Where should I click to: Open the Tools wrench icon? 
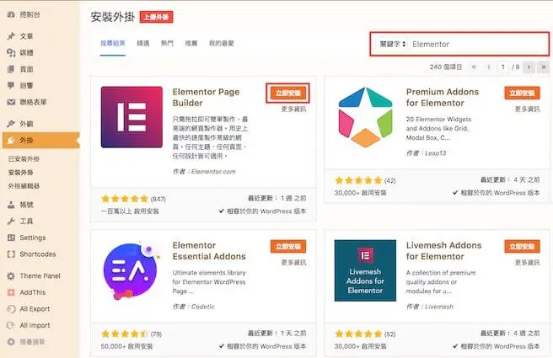click(x=11, y=221)
